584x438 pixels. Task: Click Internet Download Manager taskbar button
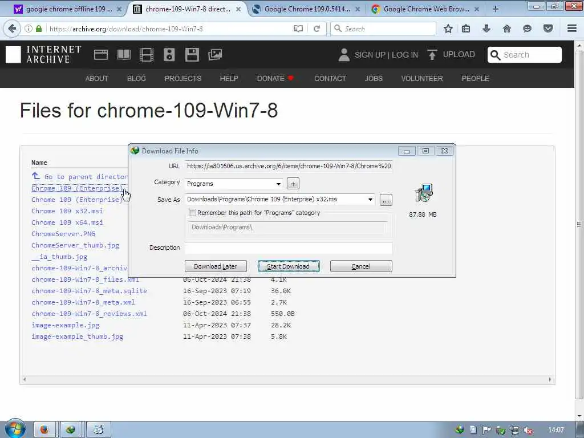pyautogui.click(x=71, y=430)
